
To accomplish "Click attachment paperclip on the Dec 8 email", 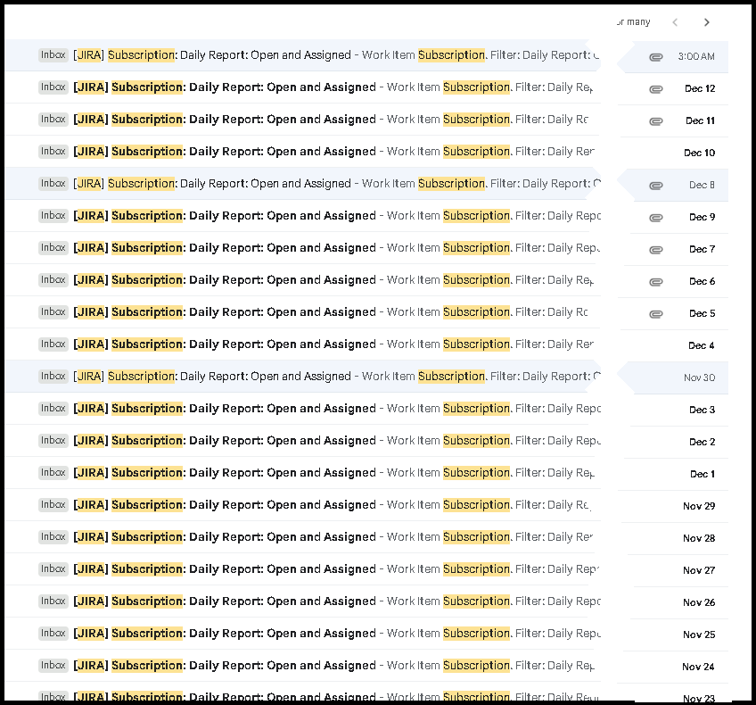I will pyautogui.click(x=656, y=186).
